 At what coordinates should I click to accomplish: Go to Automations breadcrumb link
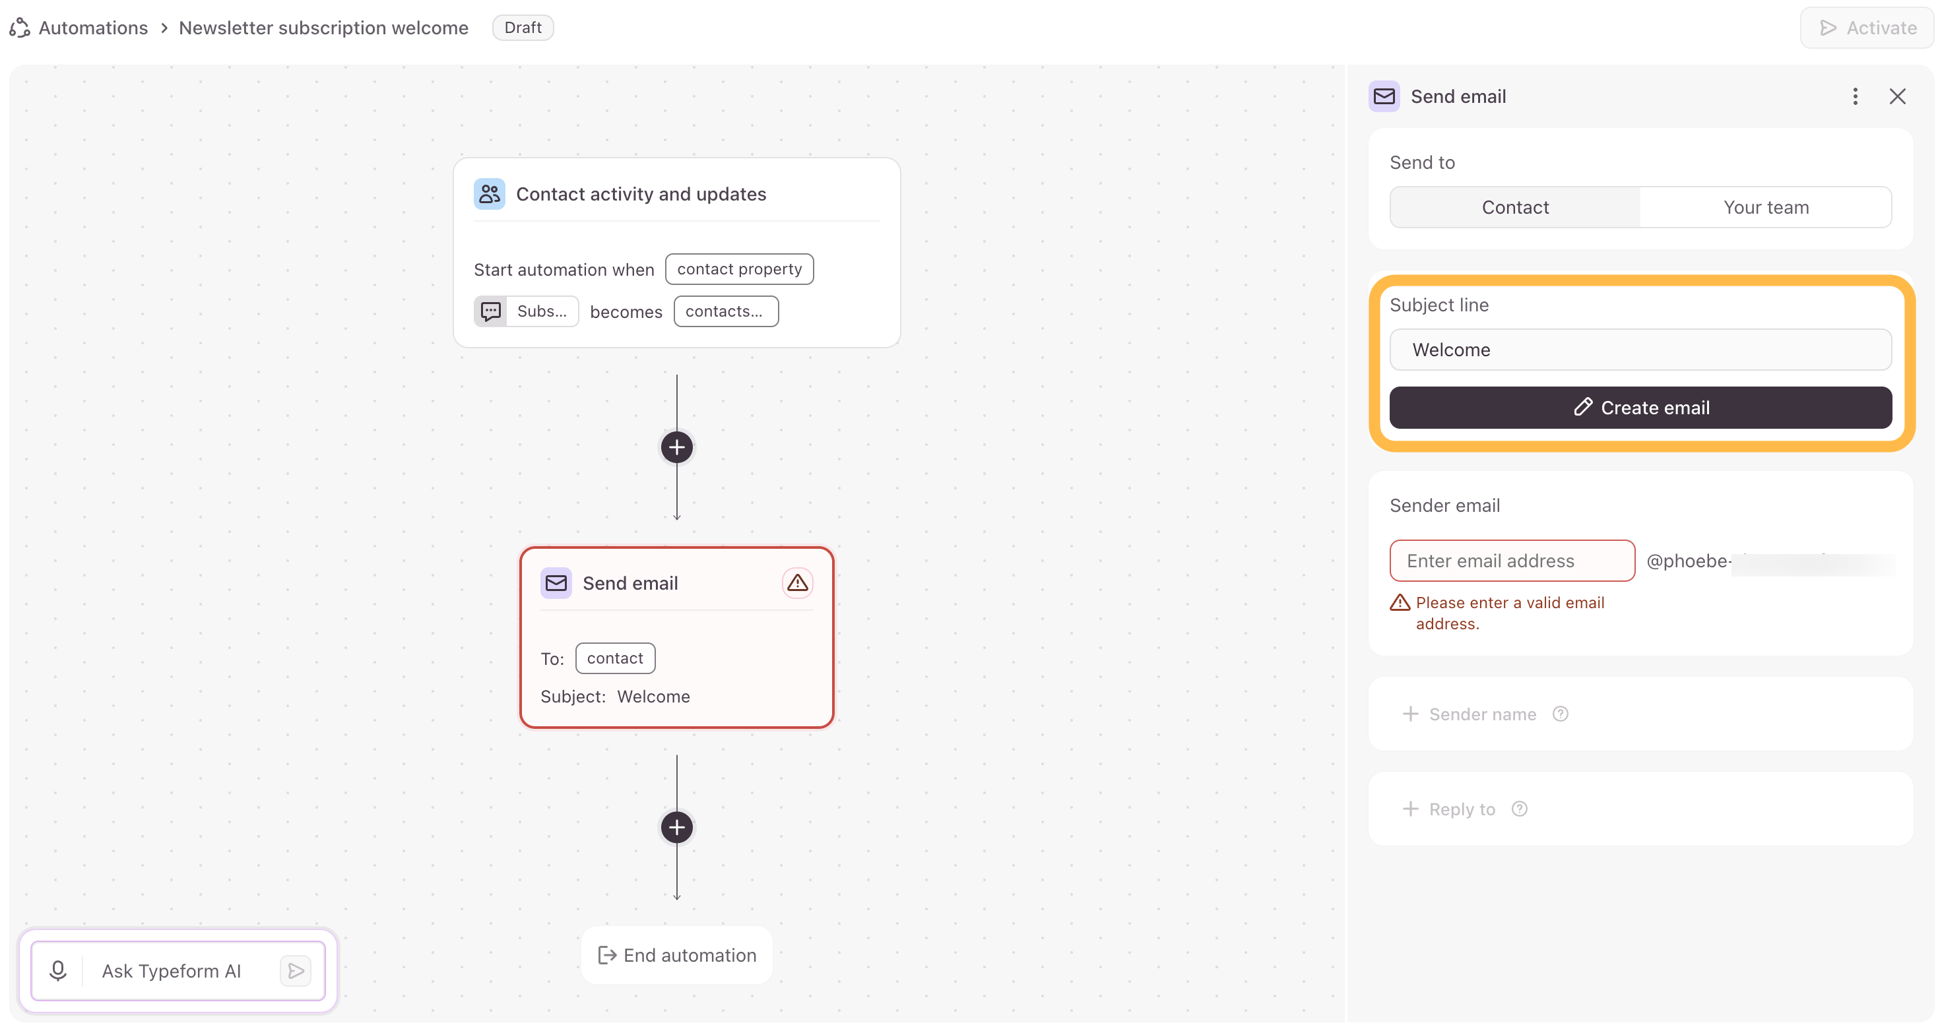pyautogui.click(x=94, y=28)
